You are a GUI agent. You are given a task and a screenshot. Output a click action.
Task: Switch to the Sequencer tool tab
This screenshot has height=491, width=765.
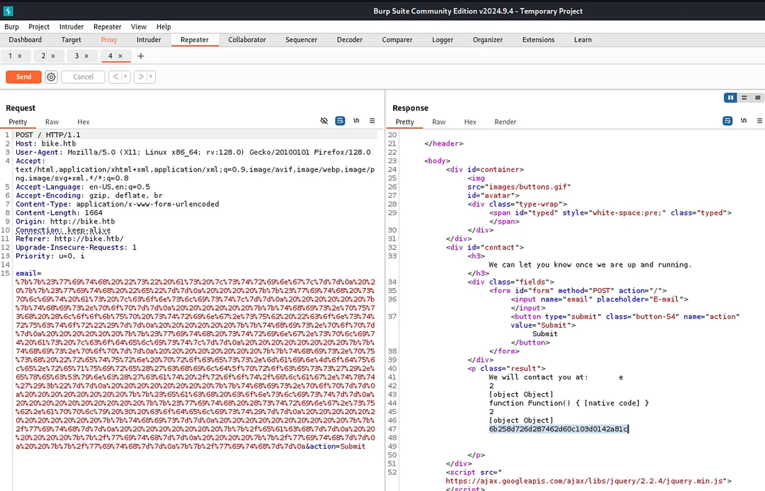click(301, 40)
